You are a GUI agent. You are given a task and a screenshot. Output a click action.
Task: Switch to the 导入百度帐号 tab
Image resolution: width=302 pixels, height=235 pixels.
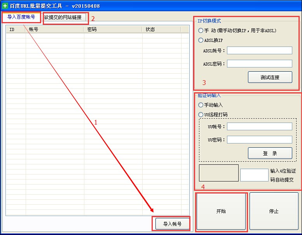21,17
